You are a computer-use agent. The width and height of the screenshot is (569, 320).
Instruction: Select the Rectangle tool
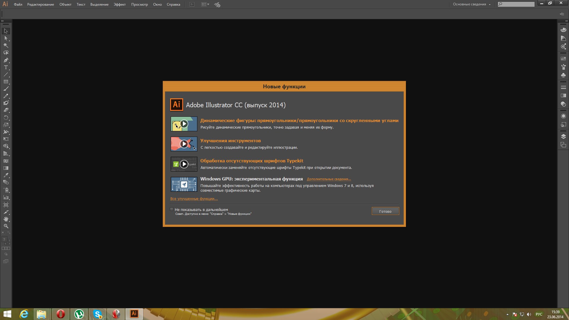pyautogui.click(x=6, y=81)
